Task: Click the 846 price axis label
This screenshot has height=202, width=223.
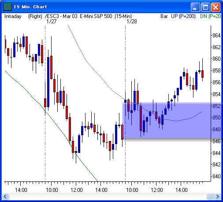Action: coord(216,141)
